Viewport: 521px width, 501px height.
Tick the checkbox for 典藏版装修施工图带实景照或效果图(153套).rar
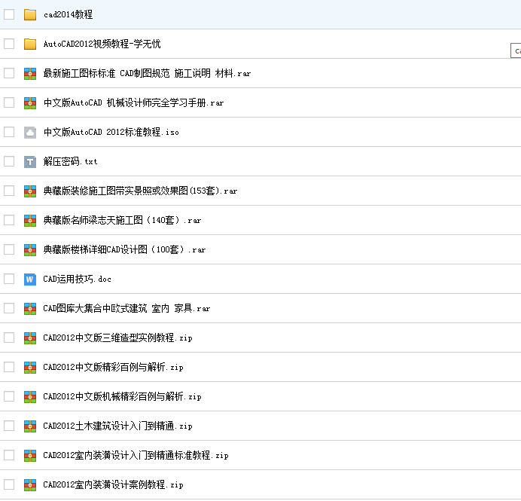(x=9, y=191)
